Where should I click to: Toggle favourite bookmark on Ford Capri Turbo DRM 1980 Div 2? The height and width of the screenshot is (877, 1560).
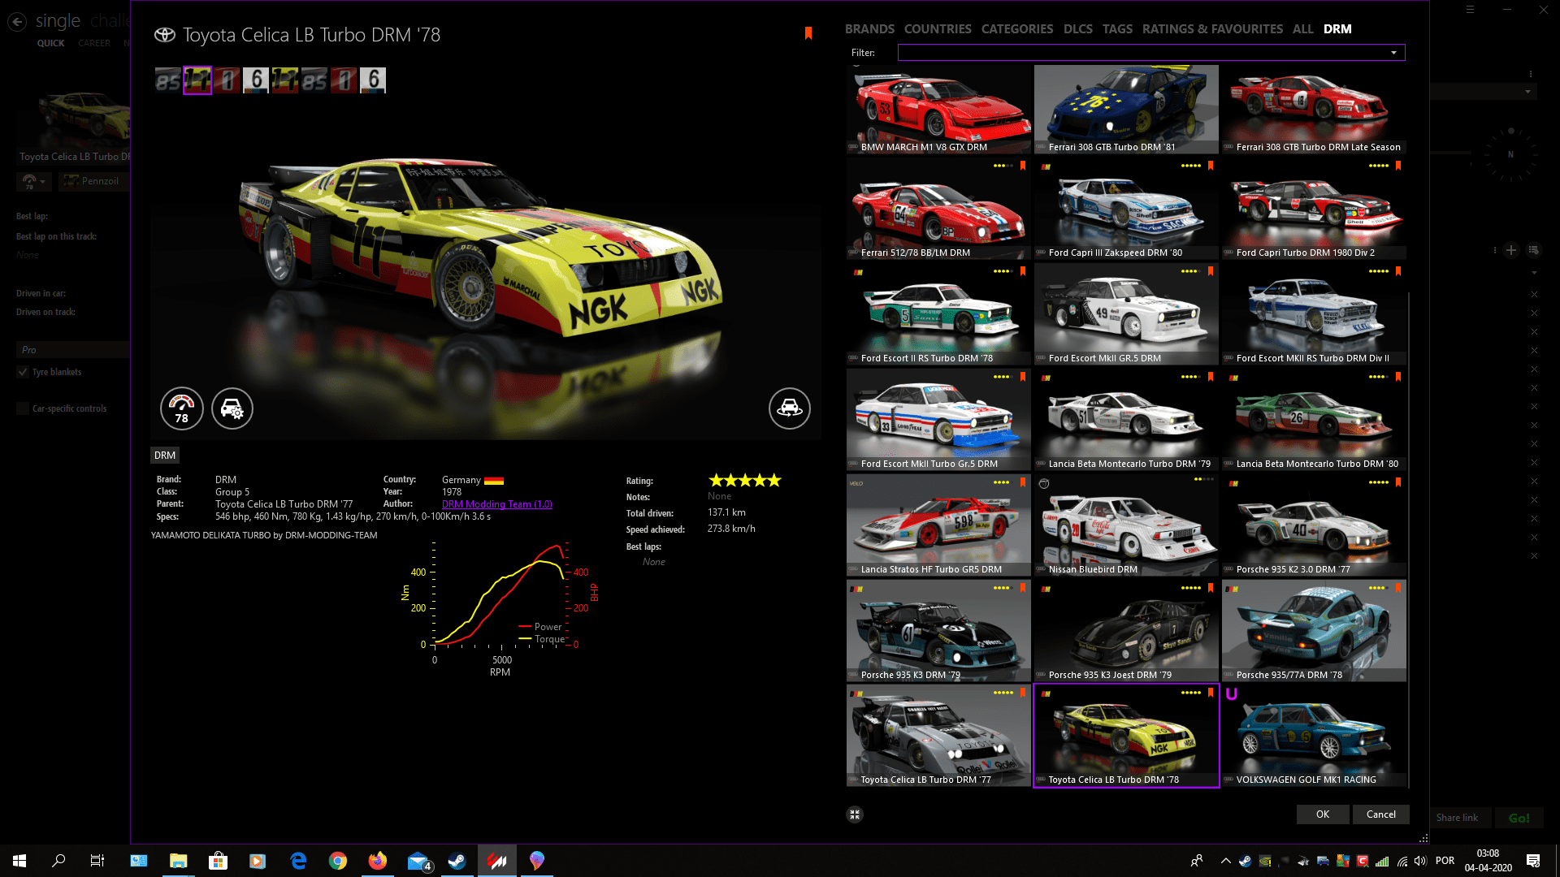(x=1398, y=166)
